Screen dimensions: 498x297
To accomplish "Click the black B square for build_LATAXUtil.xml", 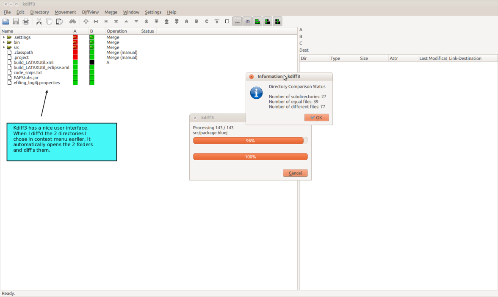I will tap(92, 63).
